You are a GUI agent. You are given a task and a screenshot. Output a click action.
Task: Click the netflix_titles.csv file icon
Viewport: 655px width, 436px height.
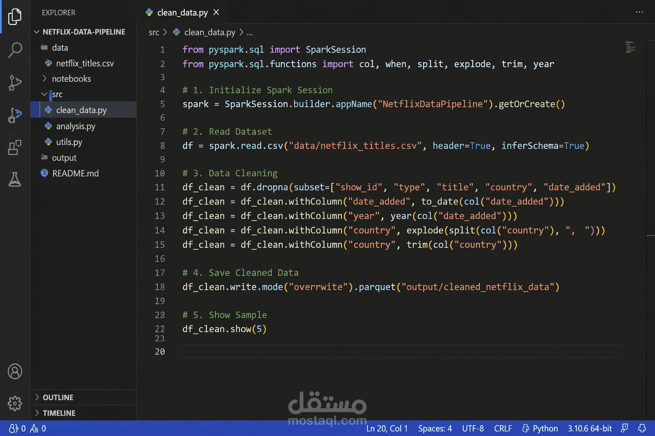pos(49,63)
